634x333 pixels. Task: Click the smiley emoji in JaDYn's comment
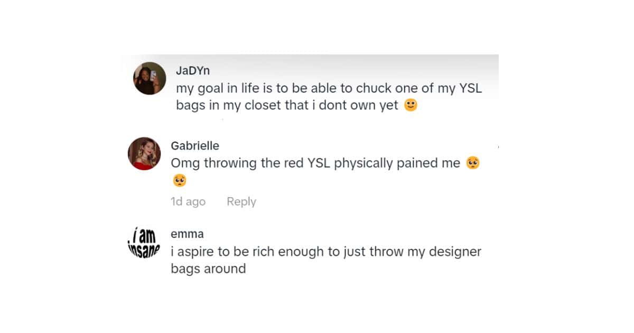[411, 105]
